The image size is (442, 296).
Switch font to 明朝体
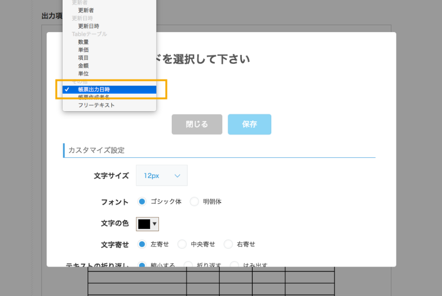194,202
